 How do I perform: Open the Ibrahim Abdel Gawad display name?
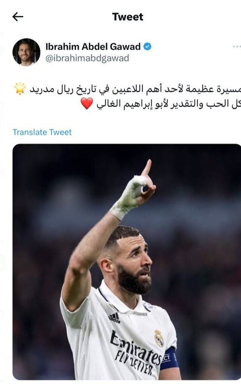pyautogui.click(x=93, y=46)
